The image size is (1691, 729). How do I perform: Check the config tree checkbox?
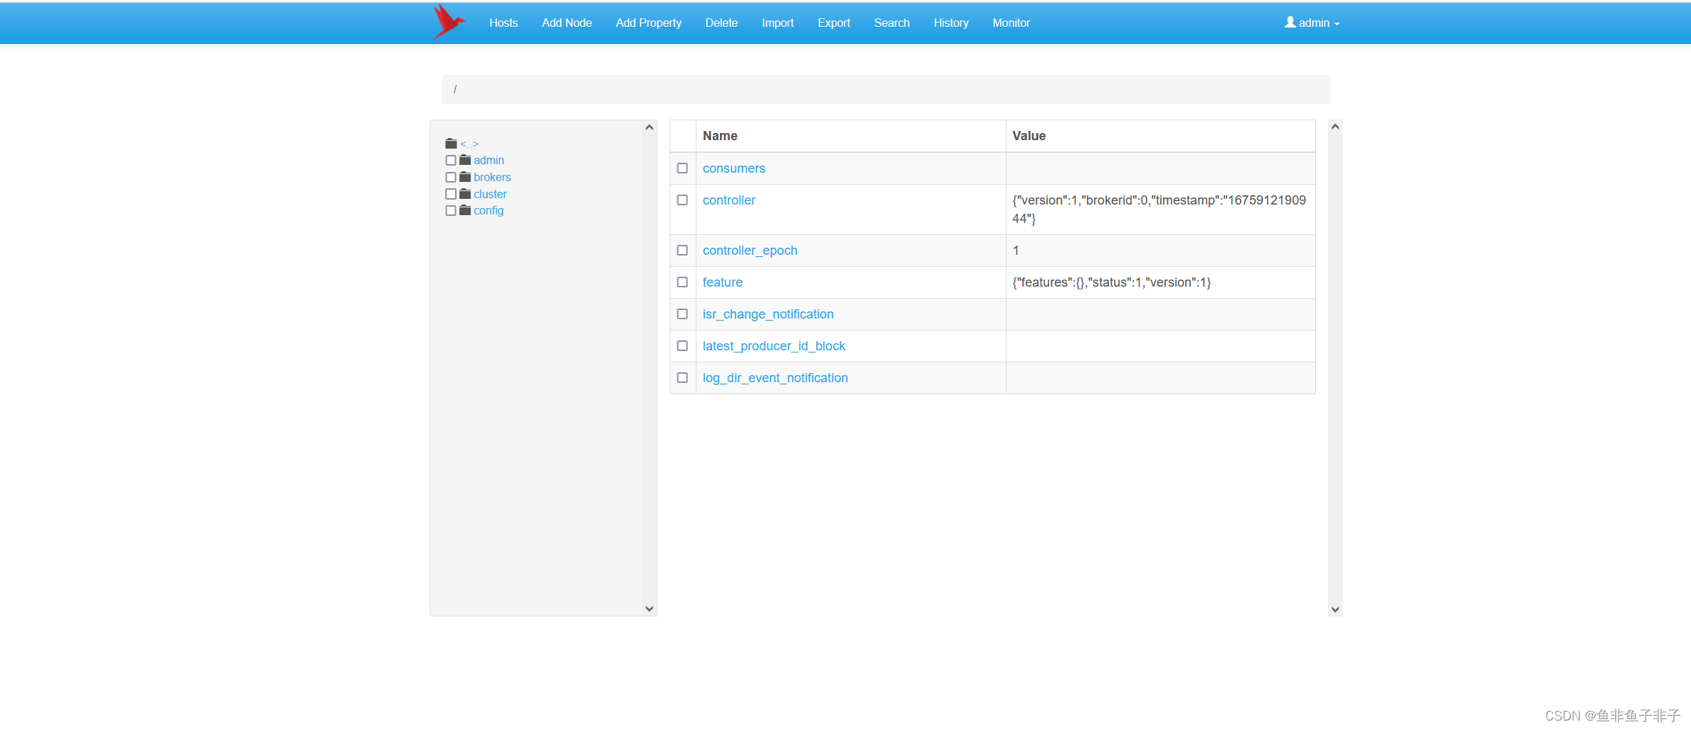(451, 211)
